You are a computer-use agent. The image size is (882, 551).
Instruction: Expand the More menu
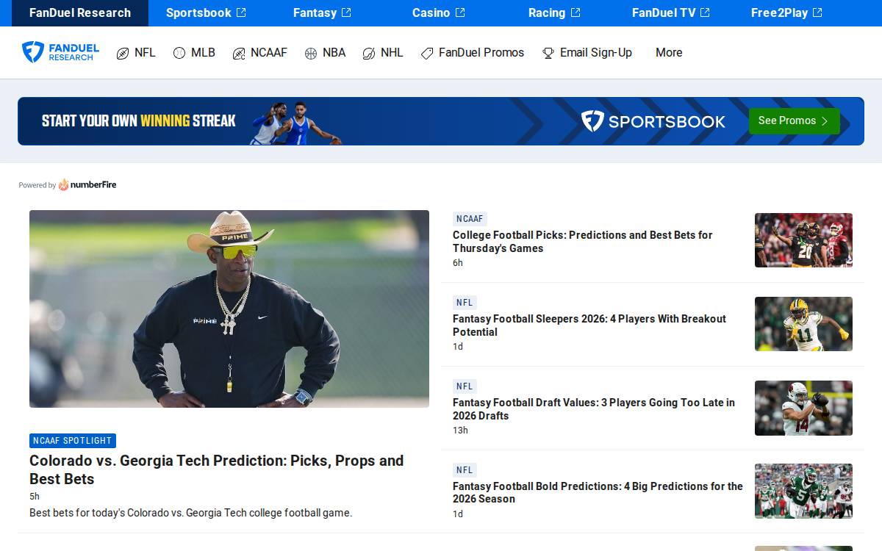[x=669, y=53]
